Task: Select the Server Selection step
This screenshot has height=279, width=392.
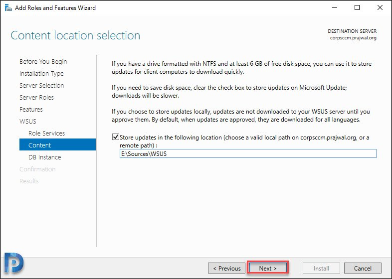Action: tap(42, 85)
